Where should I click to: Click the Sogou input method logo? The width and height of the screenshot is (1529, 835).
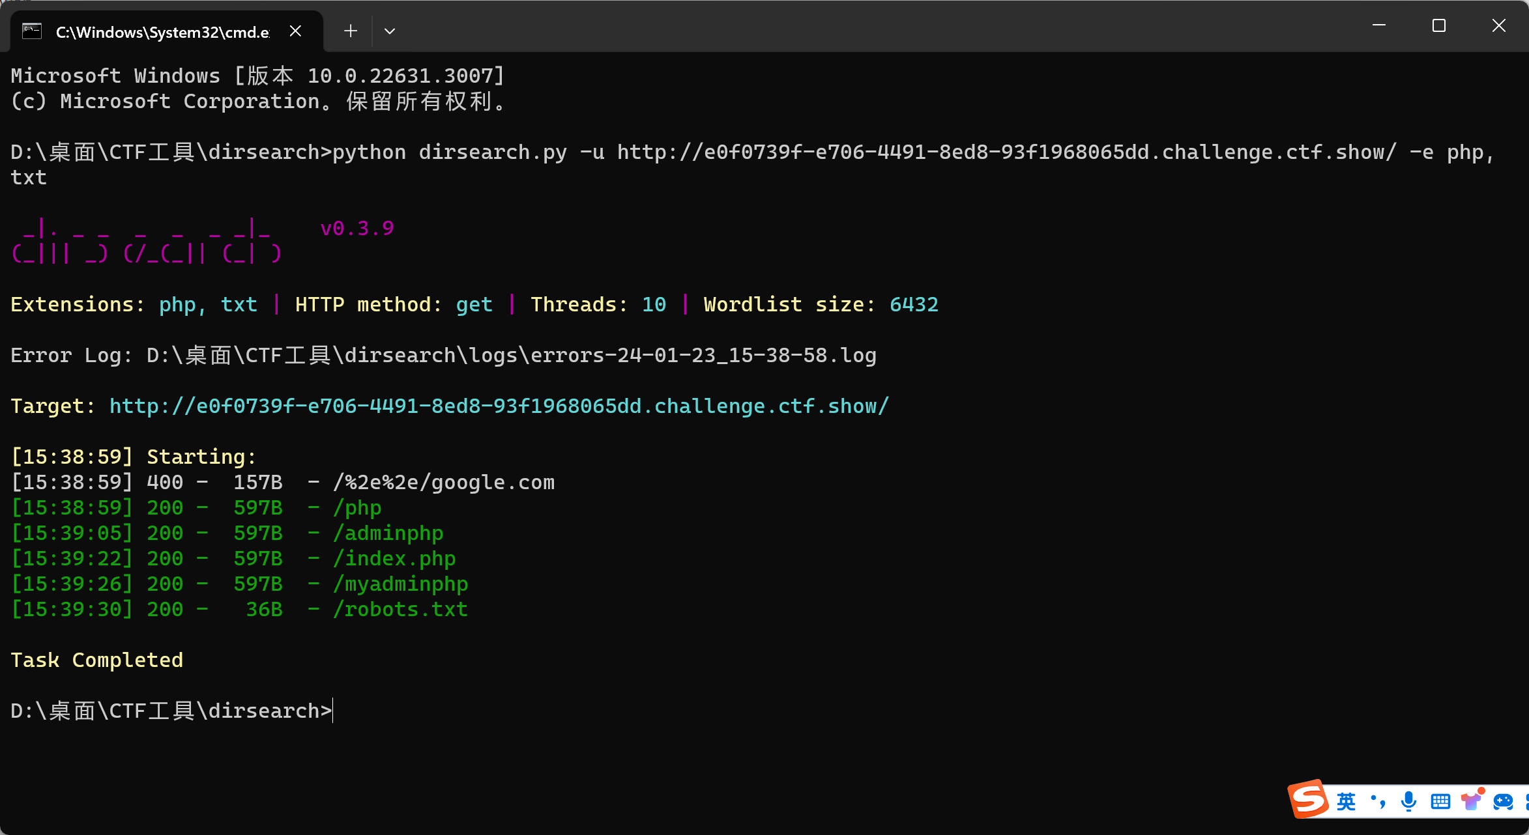pyautogui.click(x=1307, y=799)
